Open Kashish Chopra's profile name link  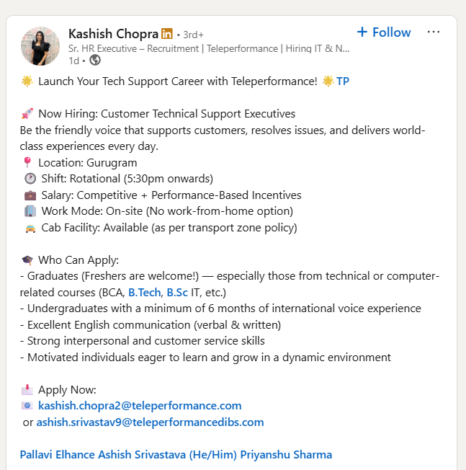tap(112, 34)
